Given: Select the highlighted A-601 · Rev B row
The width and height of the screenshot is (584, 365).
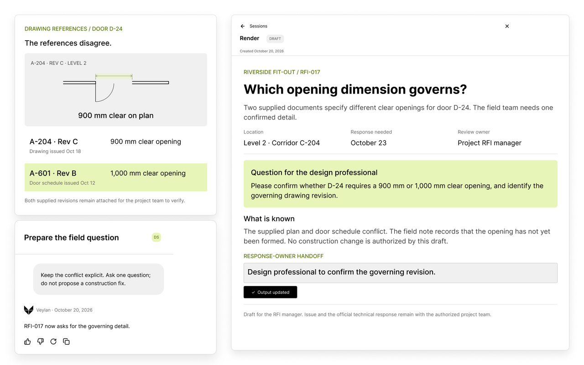Looking at the screenshot, I should (x=116, y=177).
